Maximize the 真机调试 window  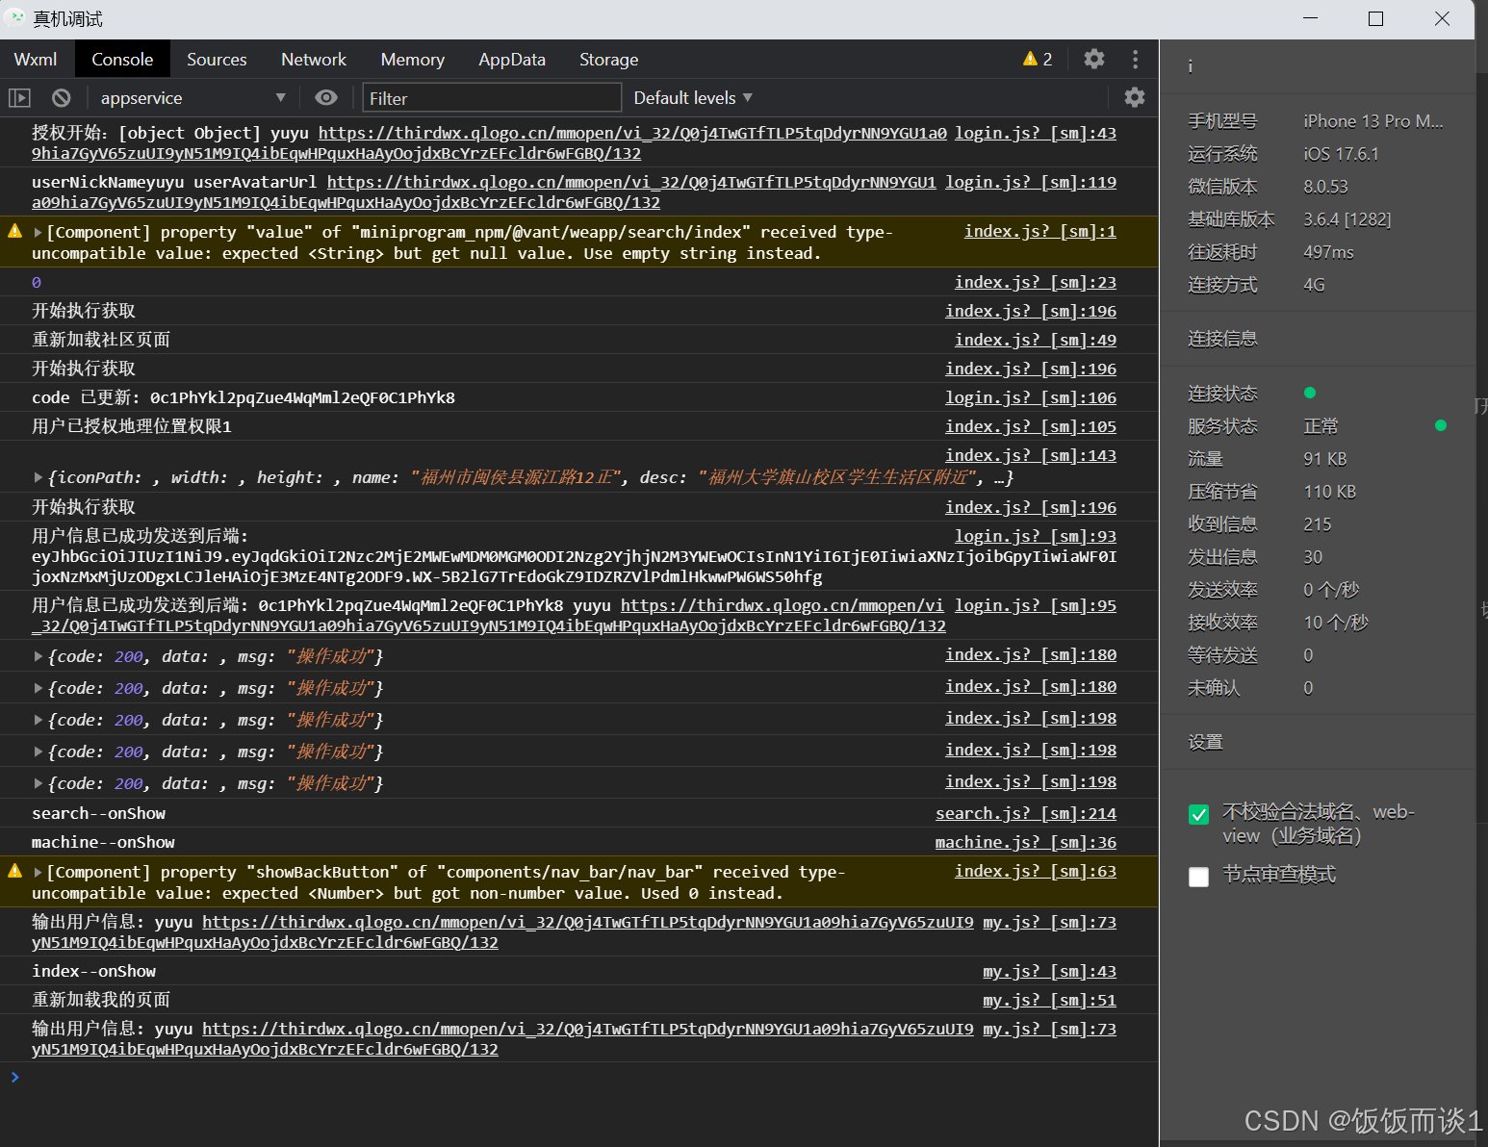(x=1376, y=18)
